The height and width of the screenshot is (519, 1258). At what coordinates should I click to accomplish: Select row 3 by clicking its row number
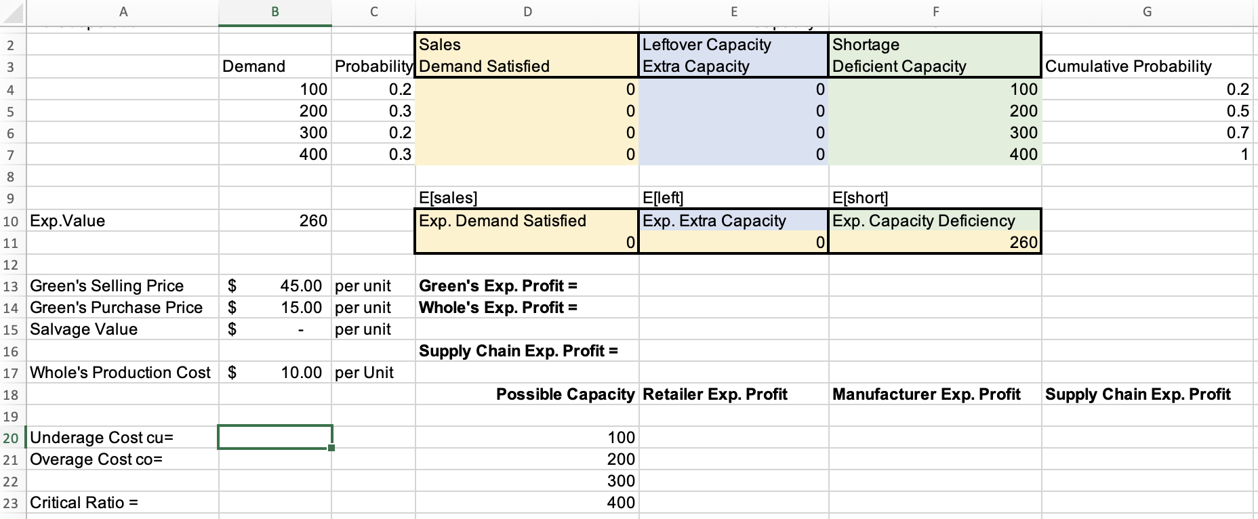pyautogui.click(x=11, y=66)
